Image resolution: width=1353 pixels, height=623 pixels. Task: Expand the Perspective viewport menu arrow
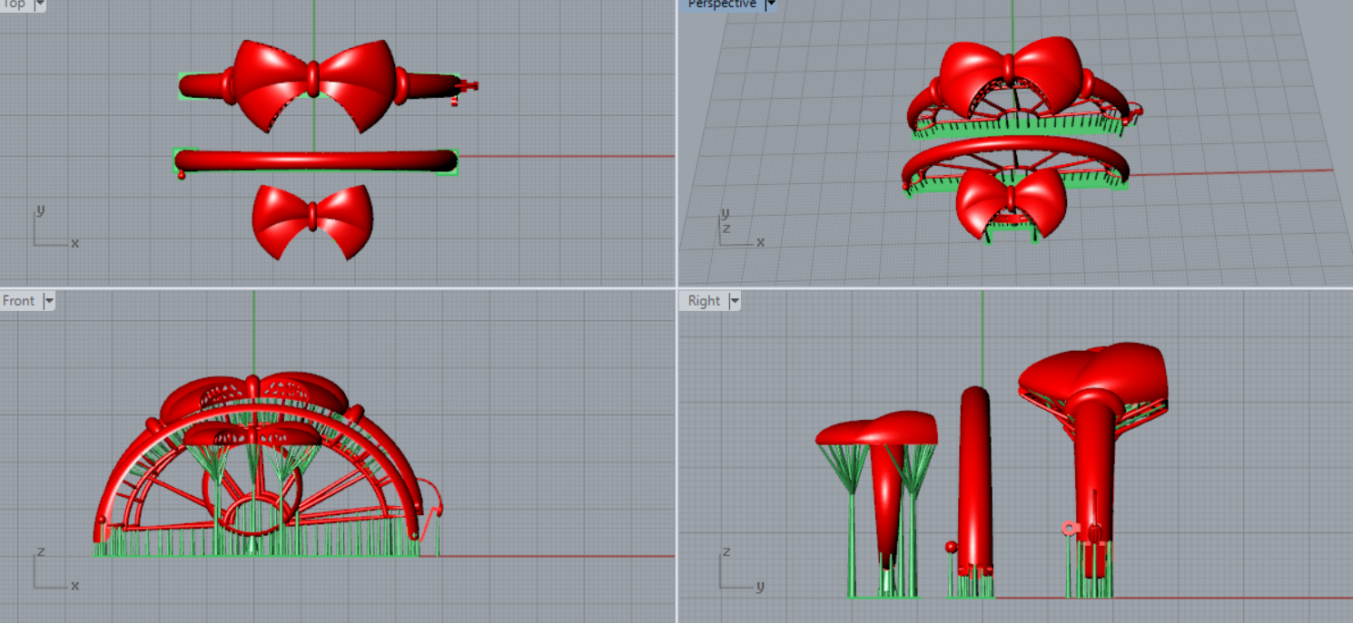[x=770, y=5]
